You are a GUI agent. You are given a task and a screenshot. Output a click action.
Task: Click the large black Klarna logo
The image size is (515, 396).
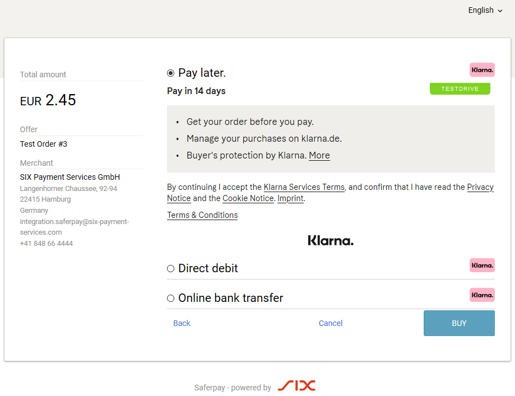(331, 241)
